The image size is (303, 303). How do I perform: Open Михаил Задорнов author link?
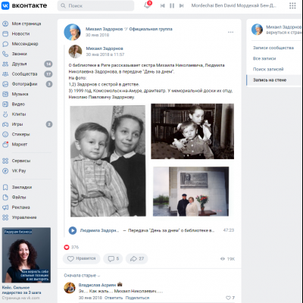[x=105, y=48]
